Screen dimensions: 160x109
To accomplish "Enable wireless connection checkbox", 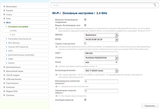I will [85, 19].
